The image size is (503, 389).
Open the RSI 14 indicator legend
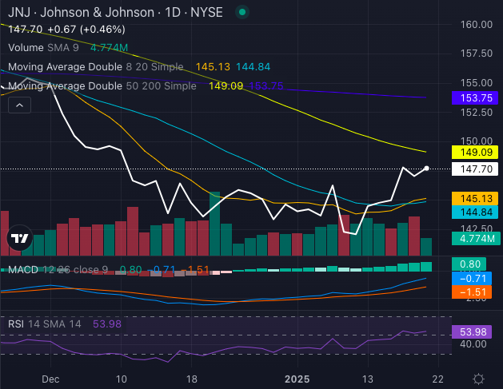click(44, 324)
